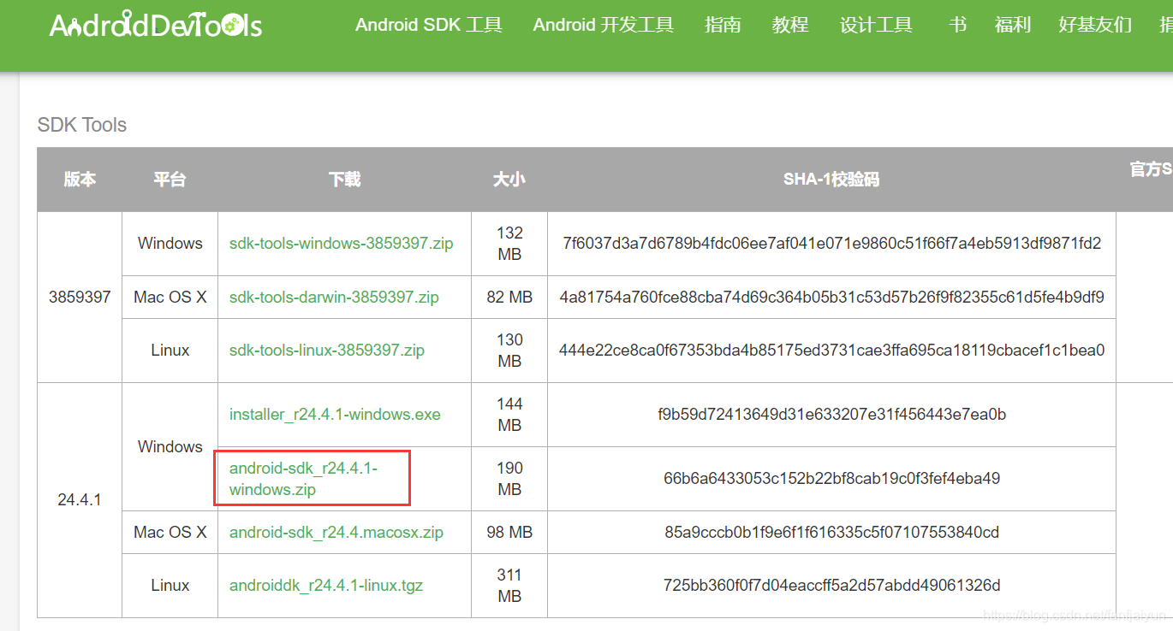This screenshot has height=631, width=1173.
Task: Download sdk-tools-darwin-3859397.zip
Action: tap(334, 297)
